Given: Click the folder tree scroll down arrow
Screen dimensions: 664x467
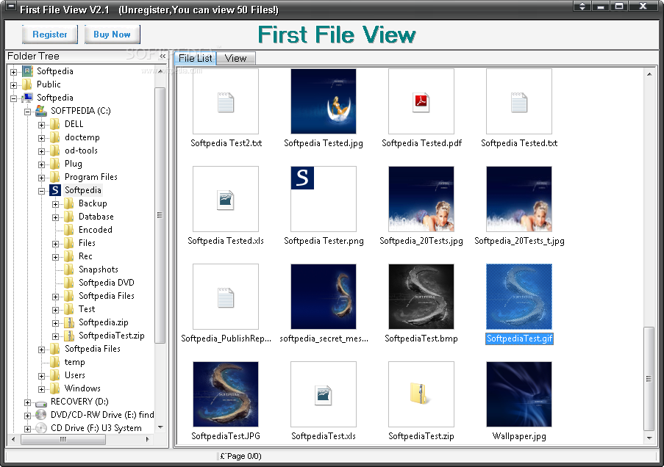Looking at the screenshot, I should [160, 427].
